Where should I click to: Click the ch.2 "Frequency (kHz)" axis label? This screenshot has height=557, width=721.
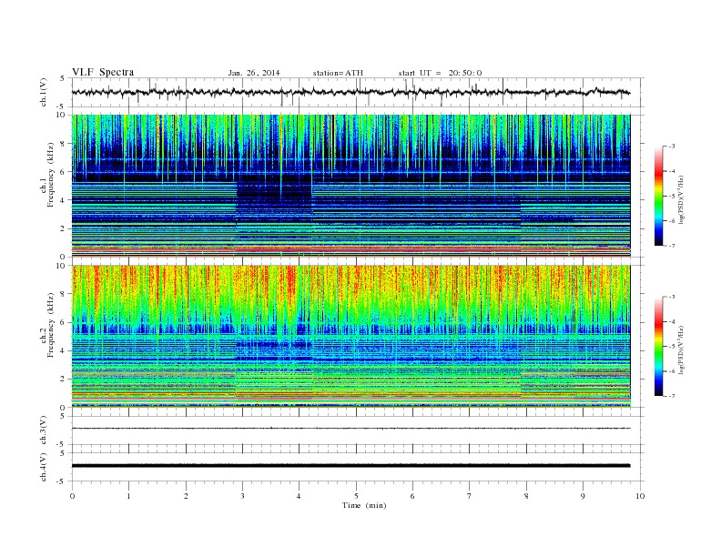pyautogui.click(x=51, y=324)
